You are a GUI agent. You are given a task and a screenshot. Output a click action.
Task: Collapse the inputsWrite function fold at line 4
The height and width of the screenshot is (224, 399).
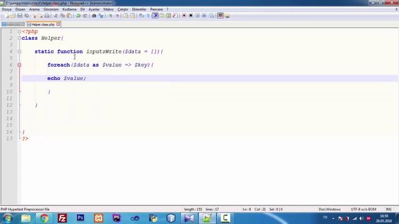19,52
